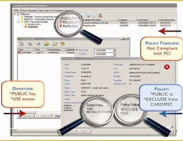The width and height of the screenshot is (183, 141).
Task: Select OBJECTS Setup Object Defaults policy
Action: click(x=39, y=19)
